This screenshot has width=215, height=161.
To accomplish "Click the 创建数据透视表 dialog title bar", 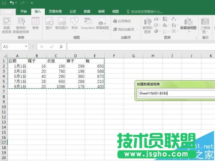I will 175,84.
